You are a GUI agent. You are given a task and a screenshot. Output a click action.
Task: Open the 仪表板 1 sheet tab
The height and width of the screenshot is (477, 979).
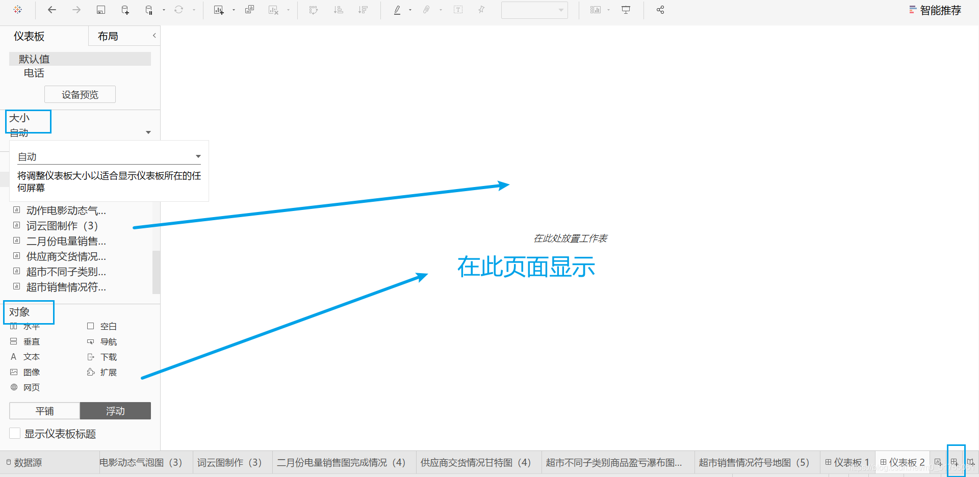847,462
